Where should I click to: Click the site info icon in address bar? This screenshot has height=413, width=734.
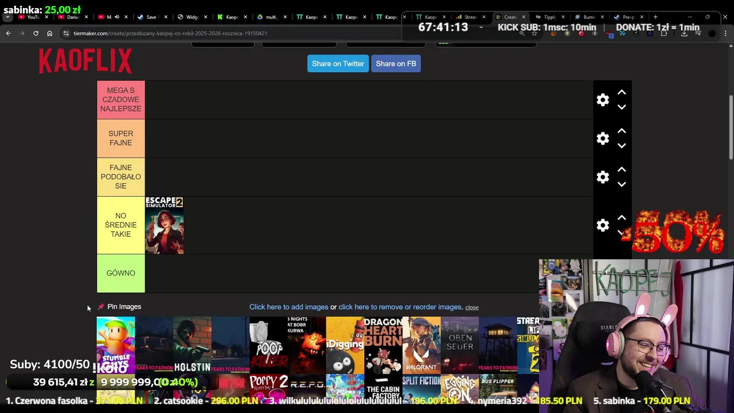click(66, 33)
